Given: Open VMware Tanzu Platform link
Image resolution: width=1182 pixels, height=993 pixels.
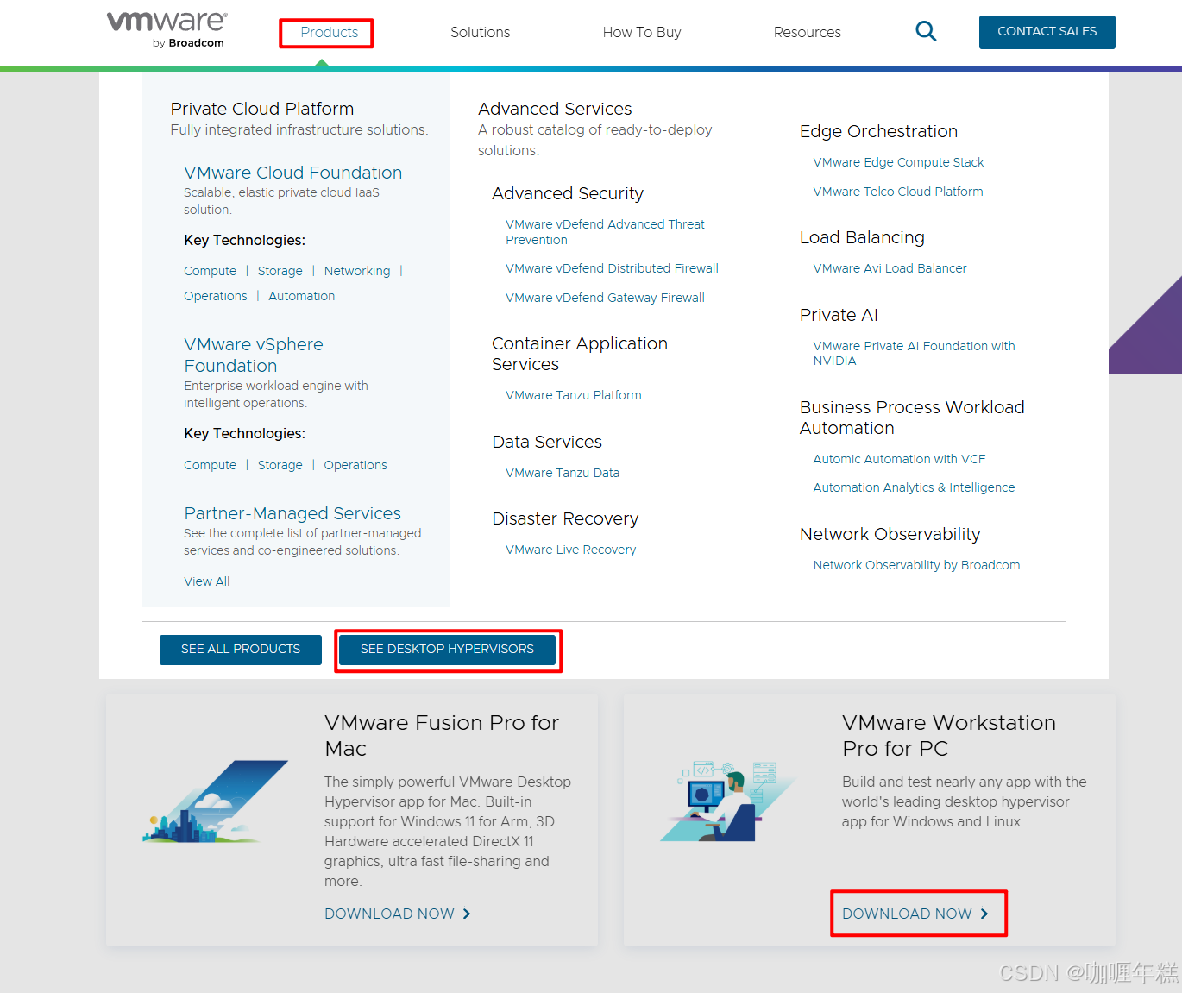Looking at the screenshot, I should point(574,395).
